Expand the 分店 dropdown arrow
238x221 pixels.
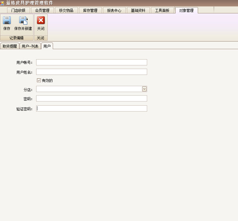click(x=144, y=89)
